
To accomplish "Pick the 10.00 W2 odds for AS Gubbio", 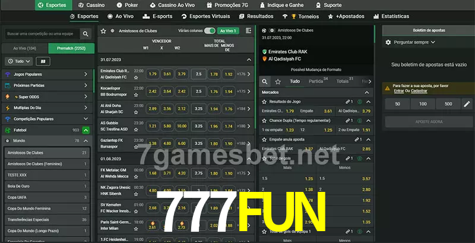I will 182,126.
